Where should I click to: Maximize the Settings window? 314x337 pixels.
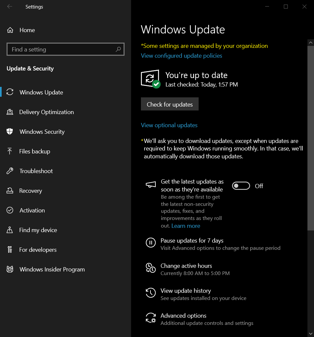(285, 7)
